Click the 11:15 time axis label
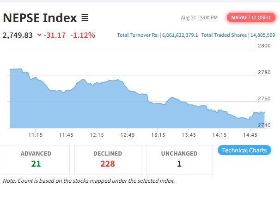Viewport: 280px width, 197px height. 36,135
